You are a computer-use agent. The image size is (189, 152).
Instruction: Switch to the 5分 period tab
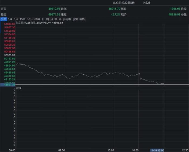(16, 19)
